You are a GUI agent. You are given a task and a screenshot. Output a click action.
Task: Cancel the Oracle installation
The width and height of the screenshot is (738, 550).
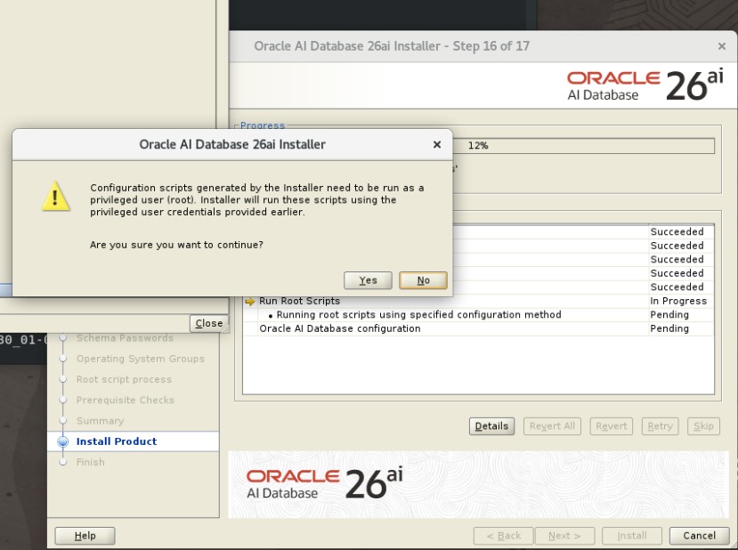coord(699,536)
